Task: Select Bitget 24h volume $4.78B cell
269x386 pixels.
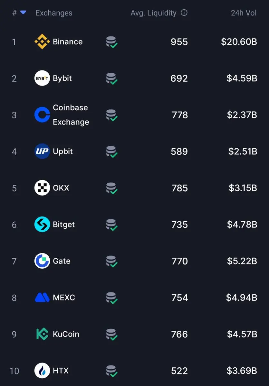Action: click(242, 225)
